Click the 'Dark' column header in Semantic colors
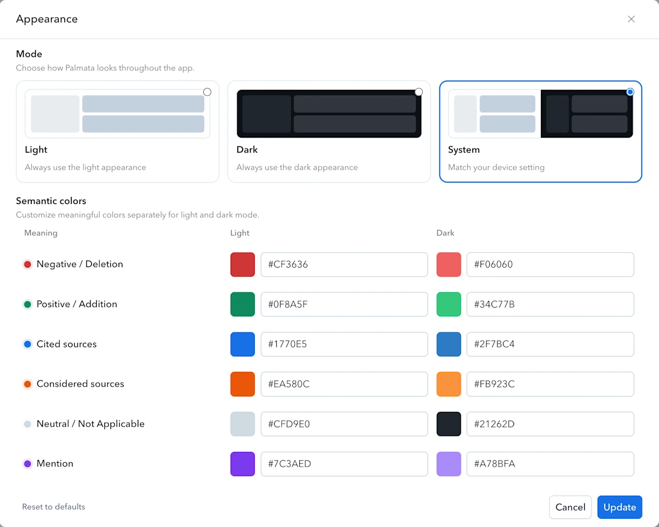659x527 pixels. 445,233
